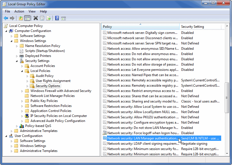Open the View menu
232x165 pixels.
coord(32,11)
